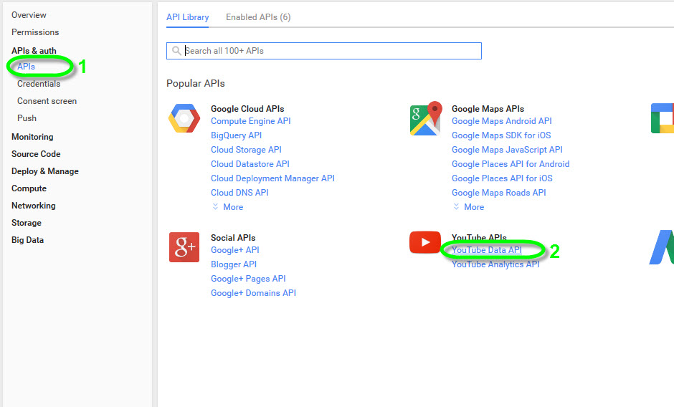Switch to the Enabled APIs (6) tab
The width and height of the screenshot is (674, 407).
(x=258, y=17)
